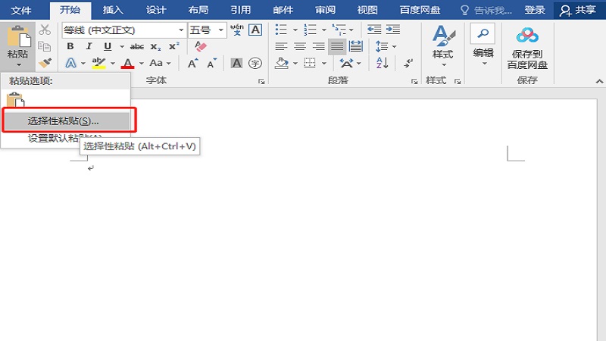Toggle Justify alignment button

point(336,46)
